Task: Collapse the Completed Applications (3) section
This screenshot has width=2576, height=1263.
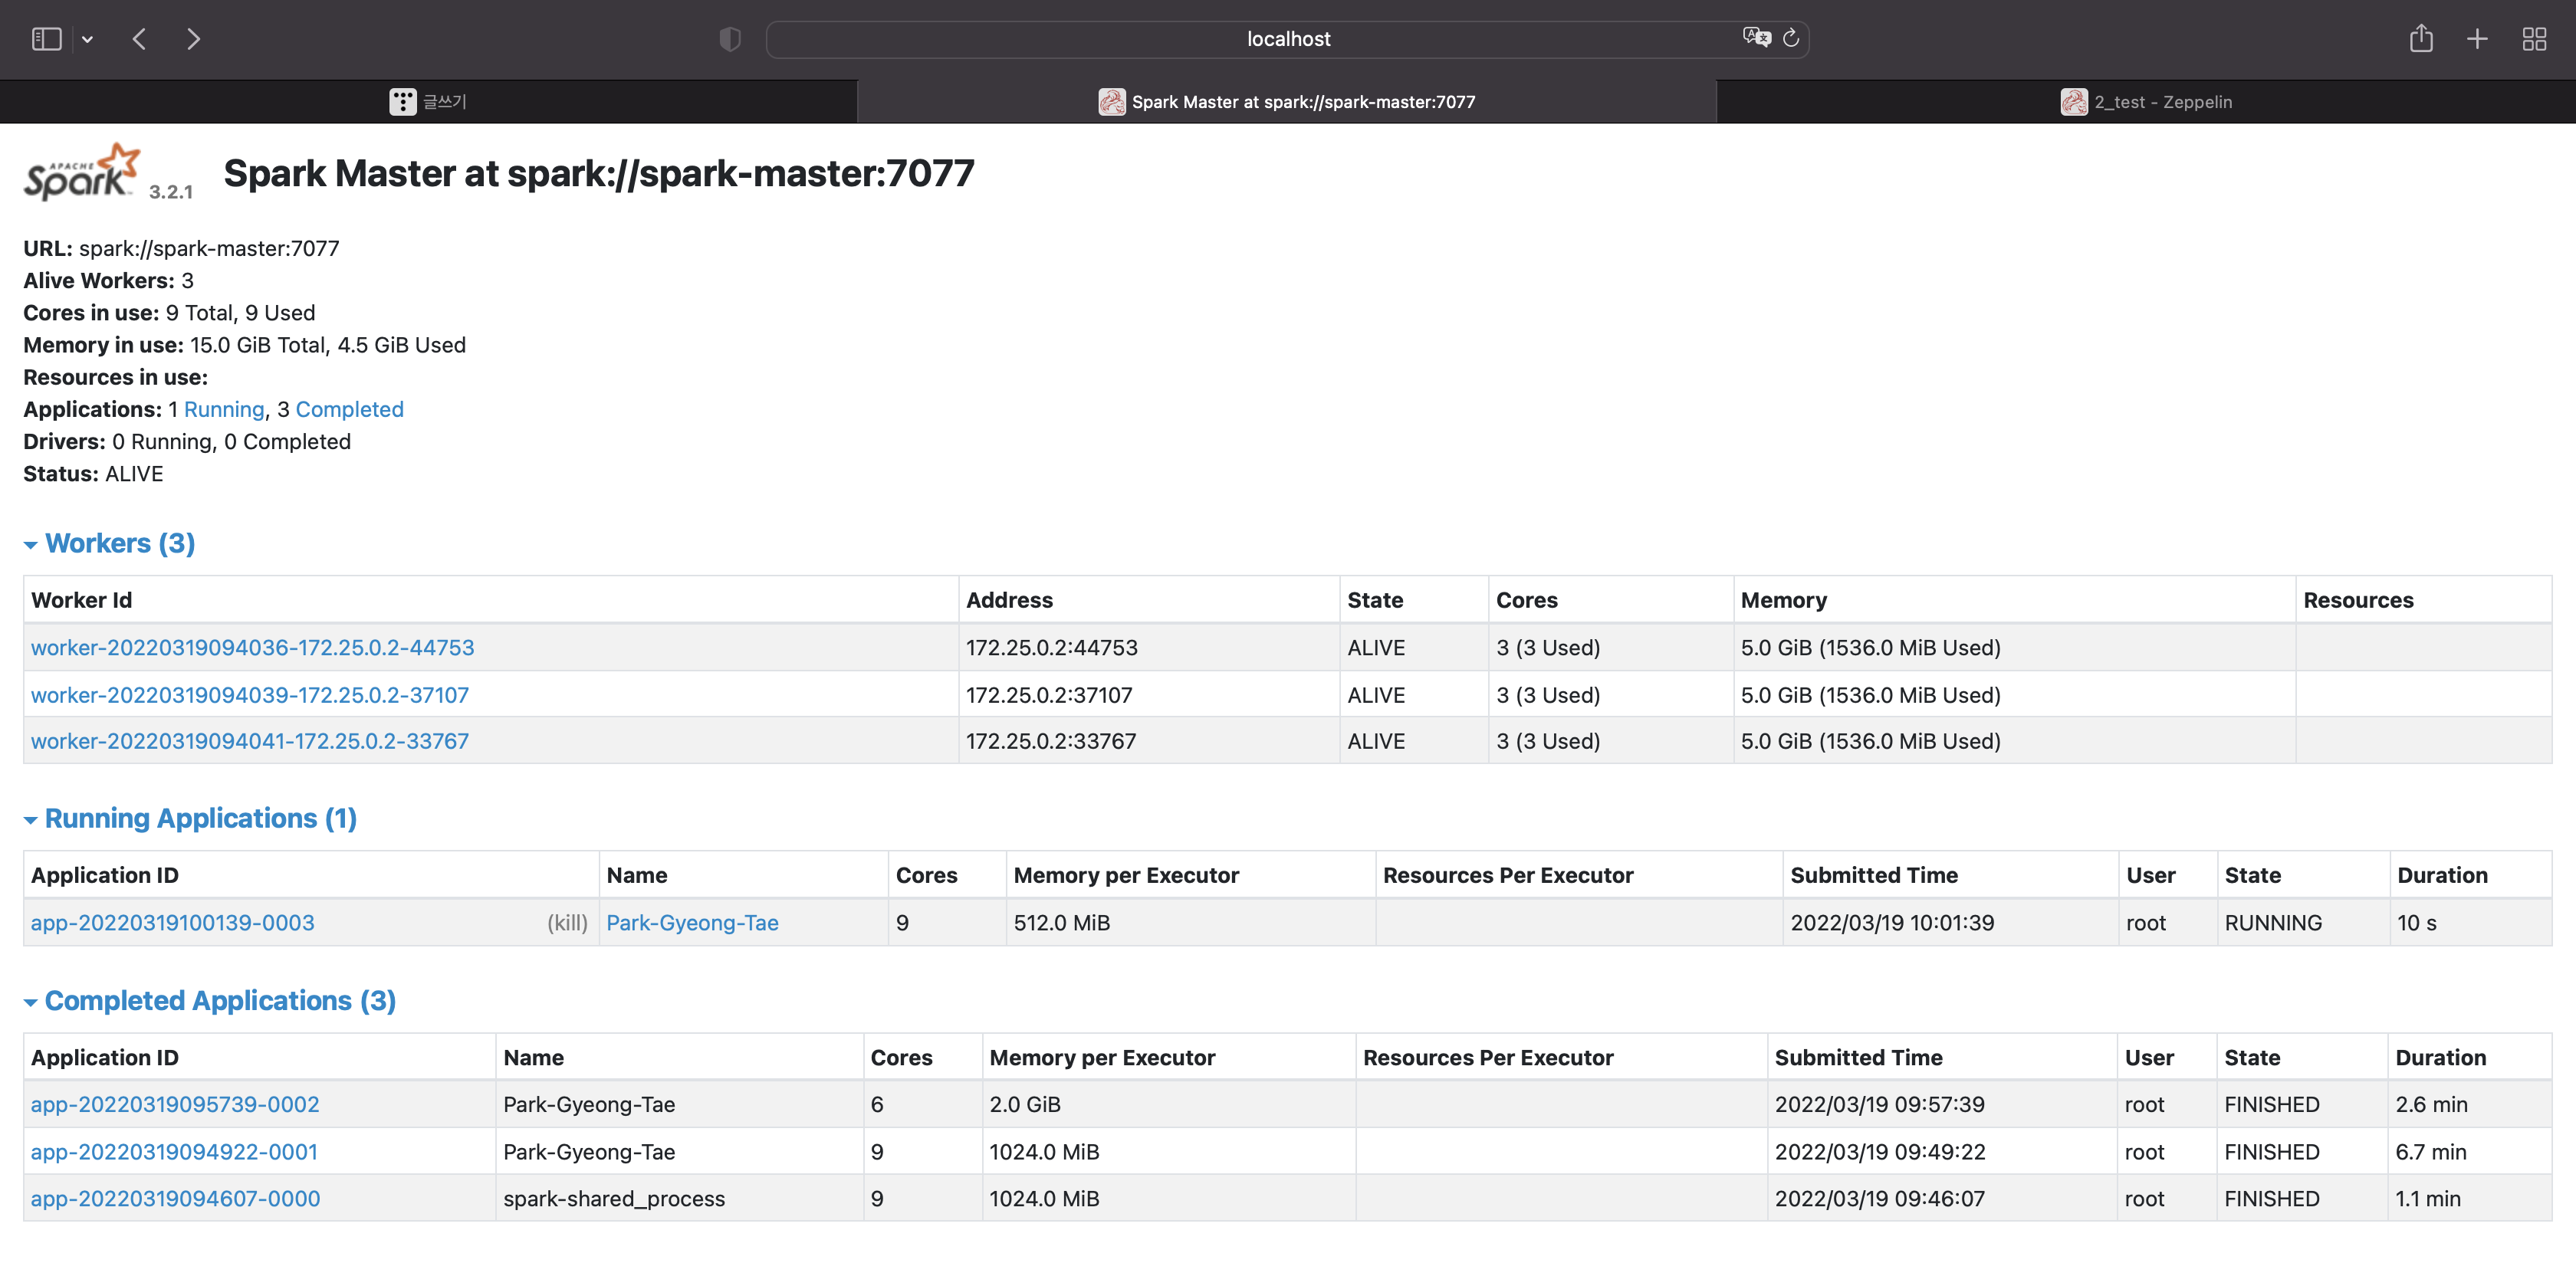Action: (210, 1000)
